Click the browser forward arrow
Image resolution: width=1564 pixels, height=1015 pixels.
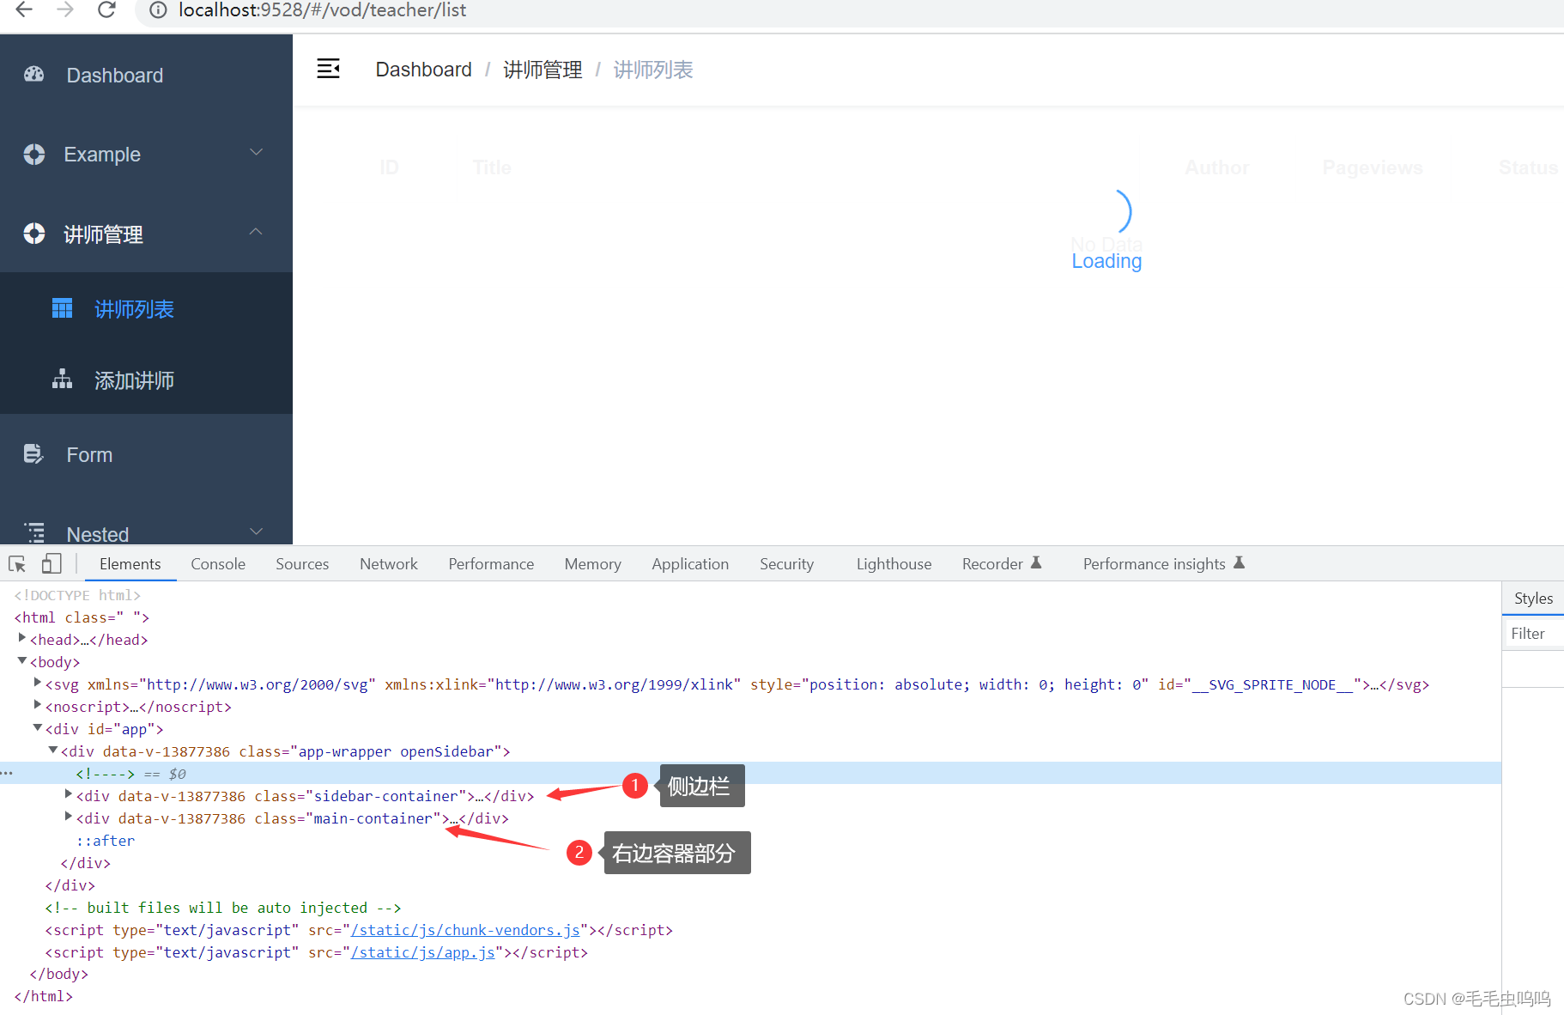(x=64, y=9)
